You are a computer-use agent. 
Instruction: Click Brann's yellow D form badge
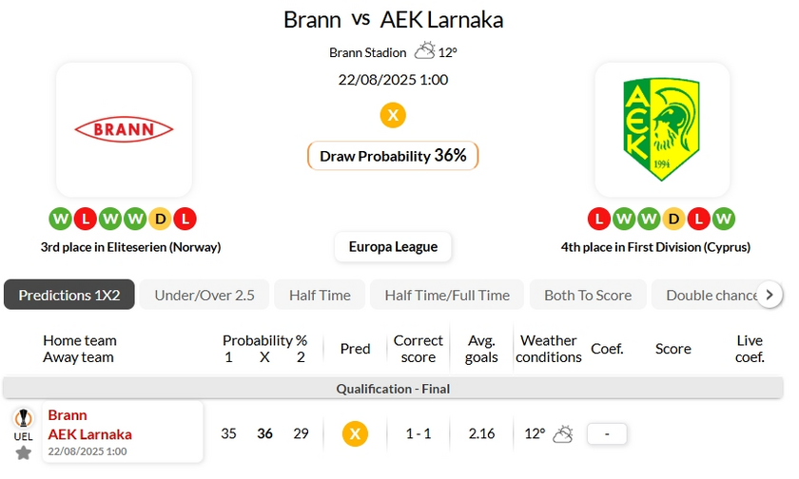[x=161, y=219]
